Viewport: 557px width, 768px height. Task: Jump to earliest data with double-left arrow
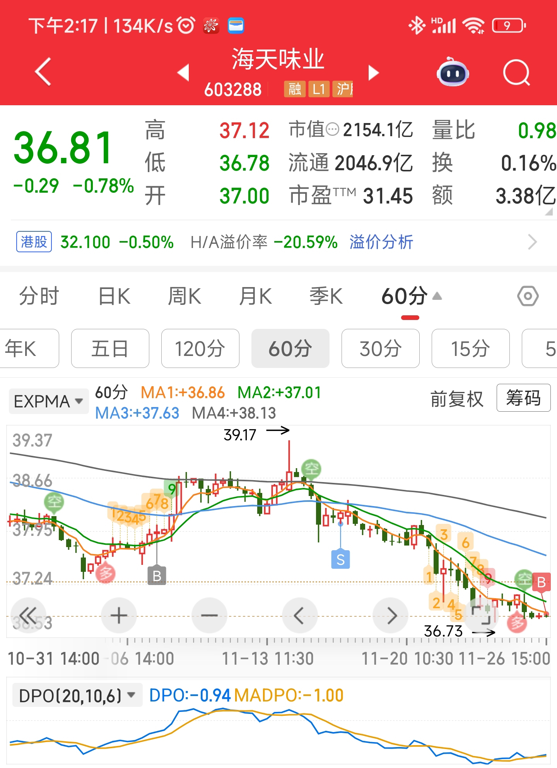(29, 615)
